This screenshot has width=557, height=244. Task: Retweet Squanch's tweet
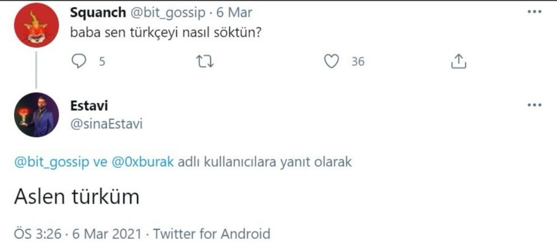206,62
